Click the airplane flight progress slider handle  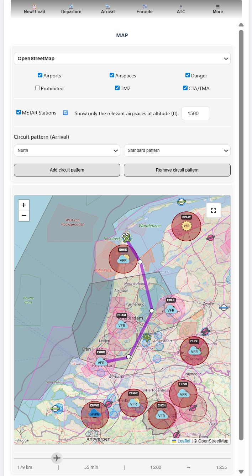56,458
